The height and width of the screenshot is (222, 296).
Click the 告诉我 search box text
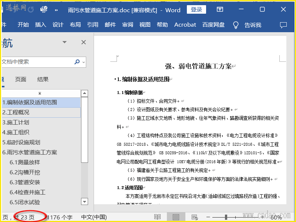253,25
